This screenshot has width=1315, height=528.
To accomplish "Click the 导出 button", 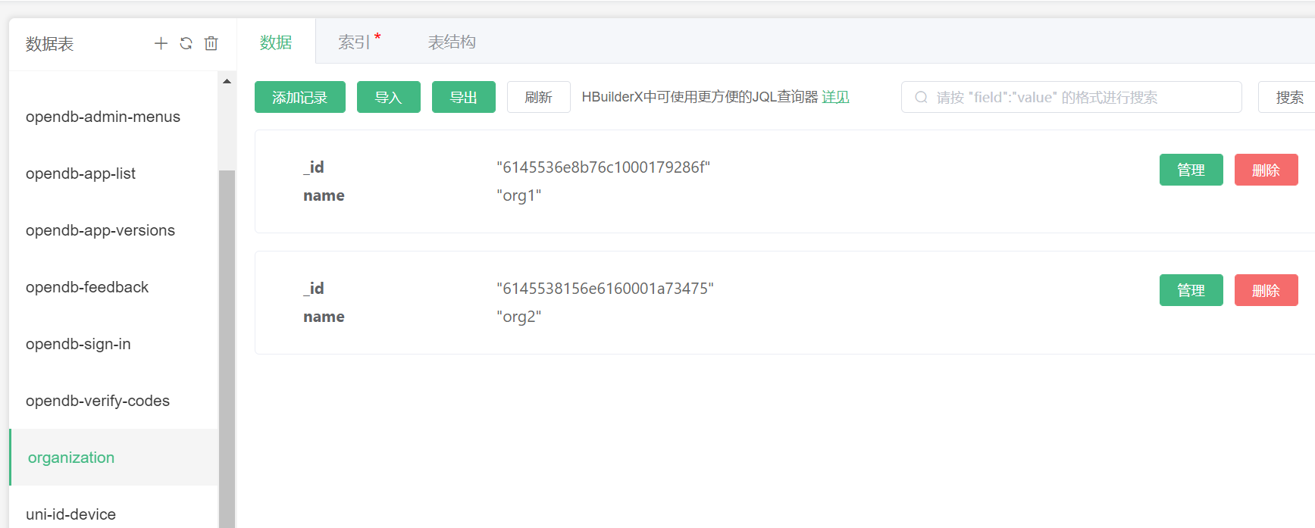I will pos(463,97).
